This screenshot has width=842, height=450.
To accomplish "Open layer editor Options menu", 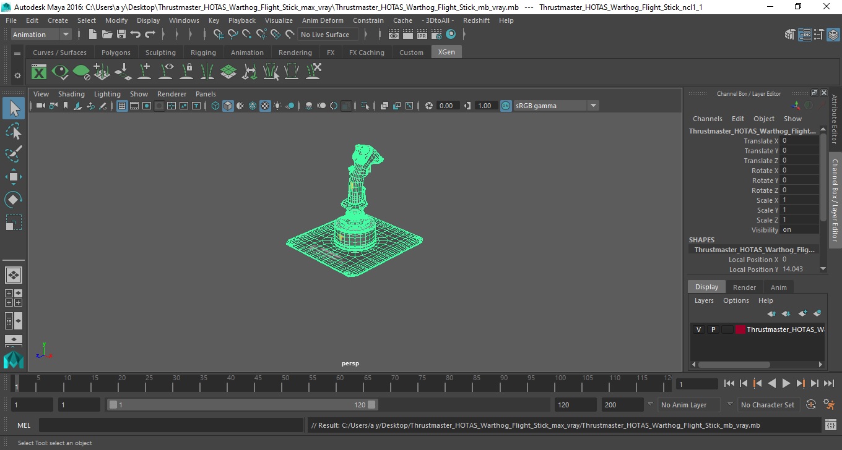I will [x=736, y=300].
